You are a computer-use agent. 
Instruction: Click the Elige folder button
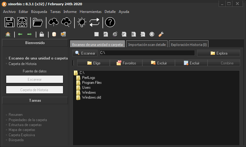click(93, 63)
